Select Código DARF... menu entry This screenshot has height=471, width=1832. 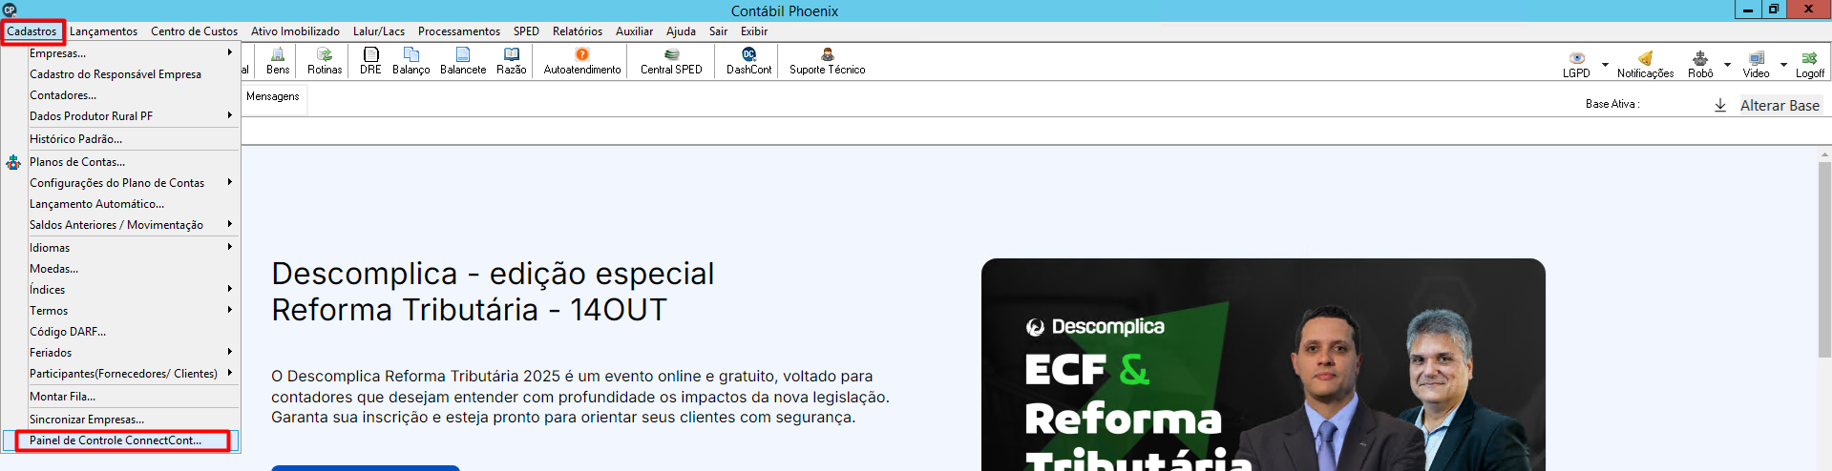(x=120, y=332)
